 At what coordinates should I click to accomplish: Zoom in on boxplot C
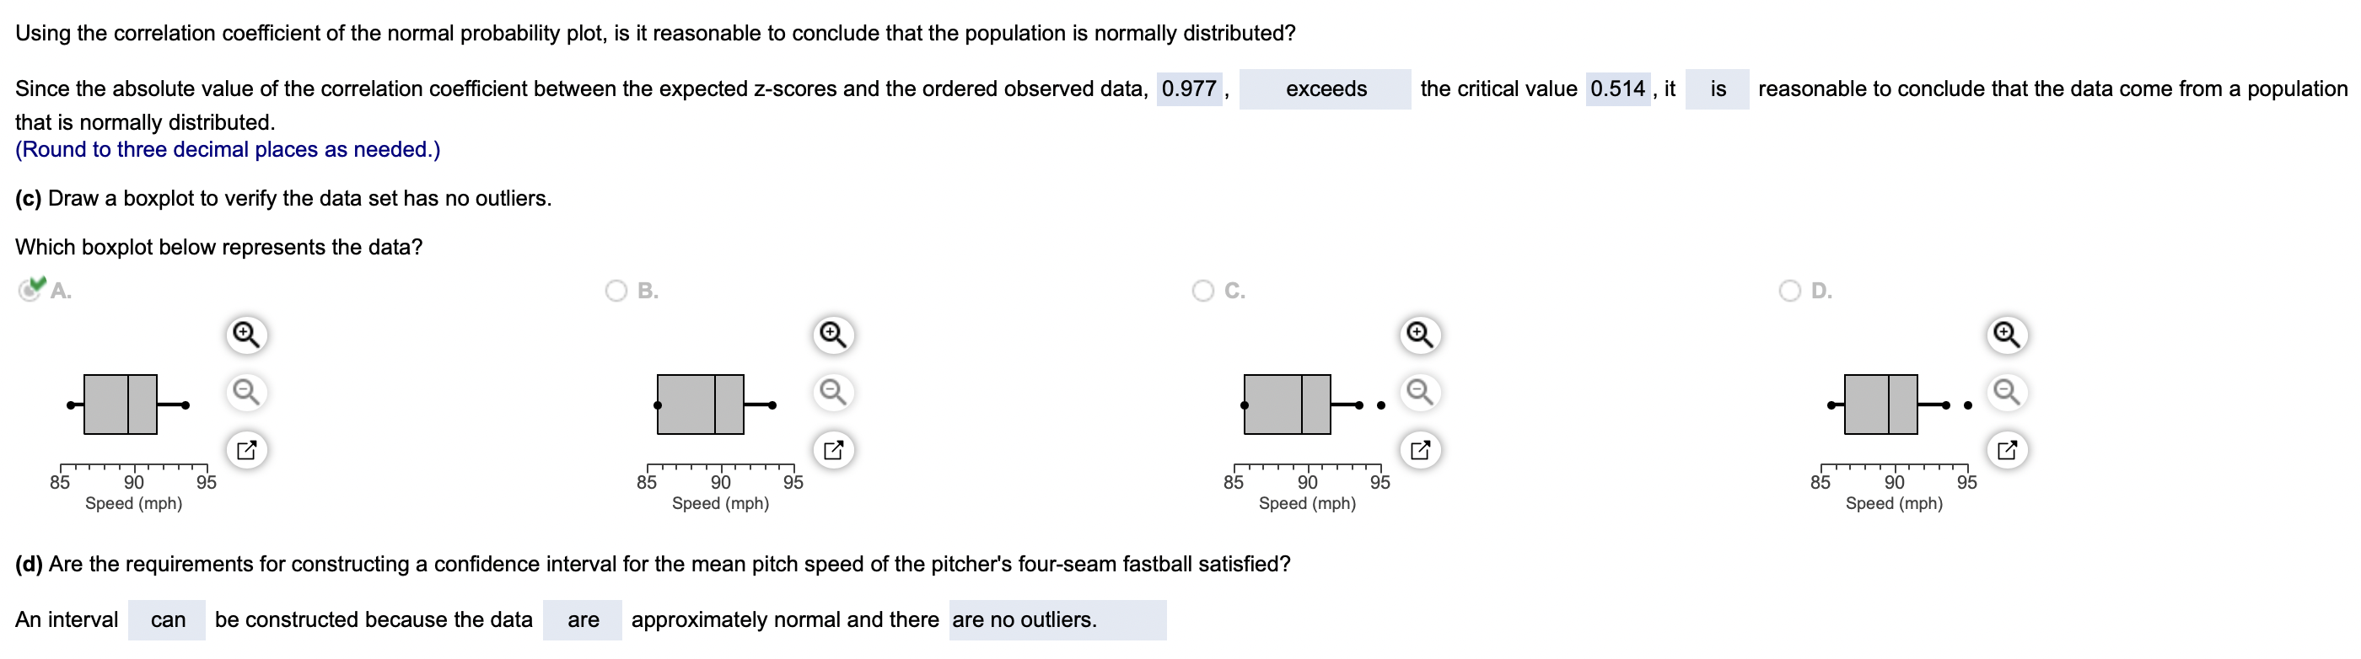(1420, 335)
